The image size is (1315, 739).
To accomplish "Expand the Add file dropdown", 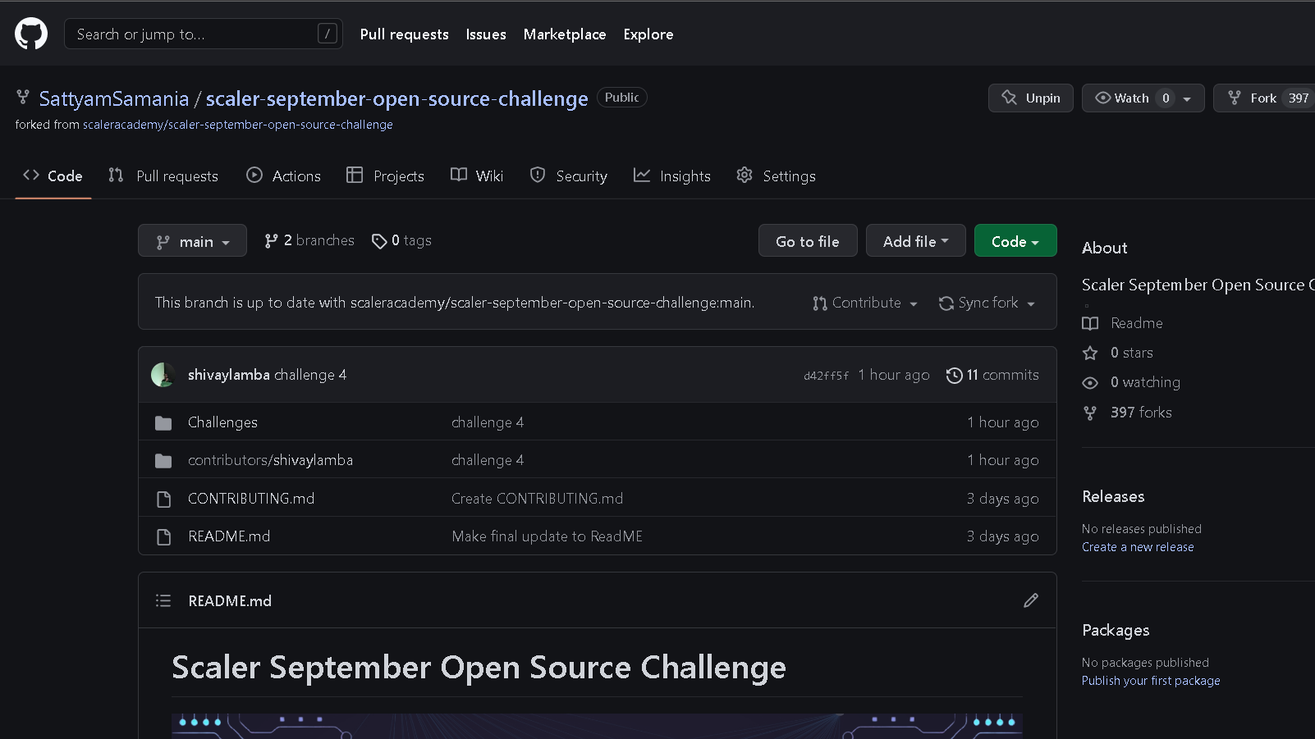I will pyautogui.click(x=915, y=240).
